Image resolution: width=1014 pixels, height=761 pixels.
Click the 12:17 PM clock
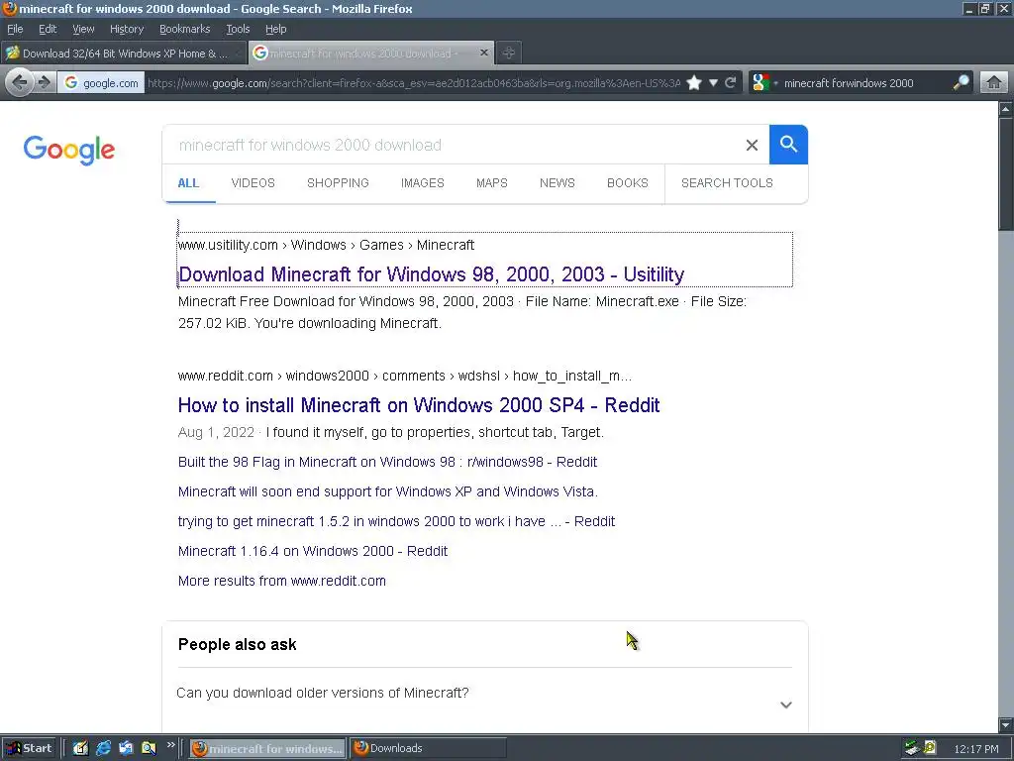(975, 749)
